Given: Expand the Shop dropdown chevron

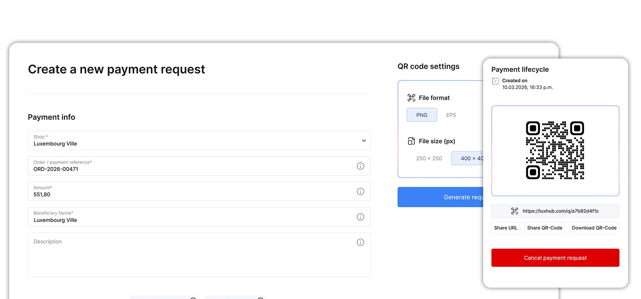Looking at the screenshot, I should [x=364, y=141].
